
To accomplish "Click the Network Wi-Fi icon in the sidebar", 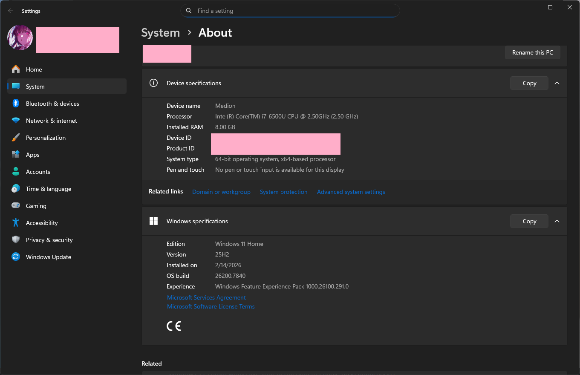I will coord(16,121).
